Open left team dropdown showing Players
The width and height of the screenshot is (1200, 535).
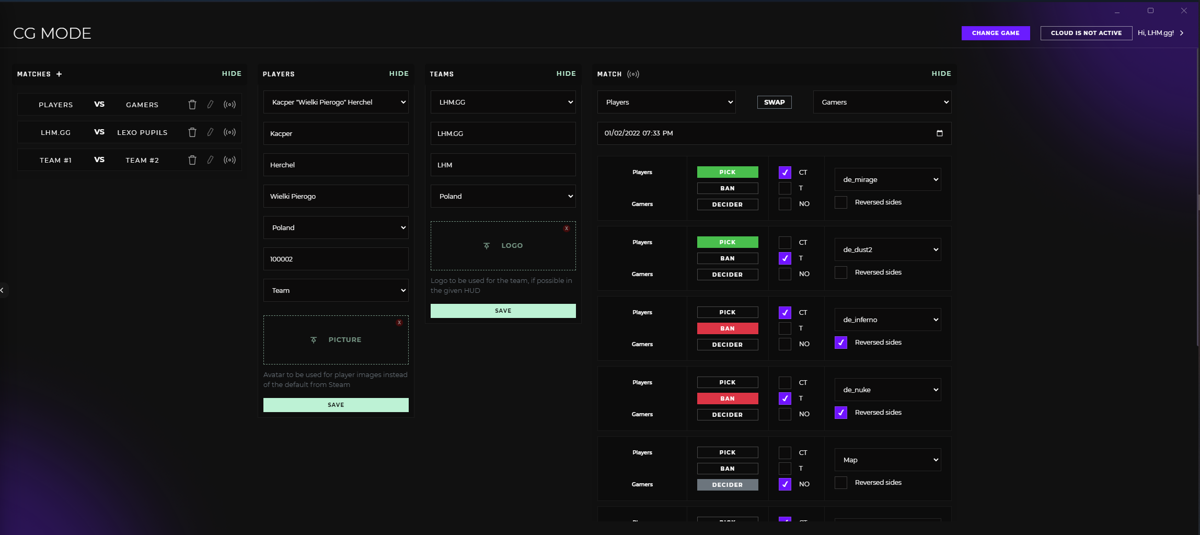(x=666, y=102)
